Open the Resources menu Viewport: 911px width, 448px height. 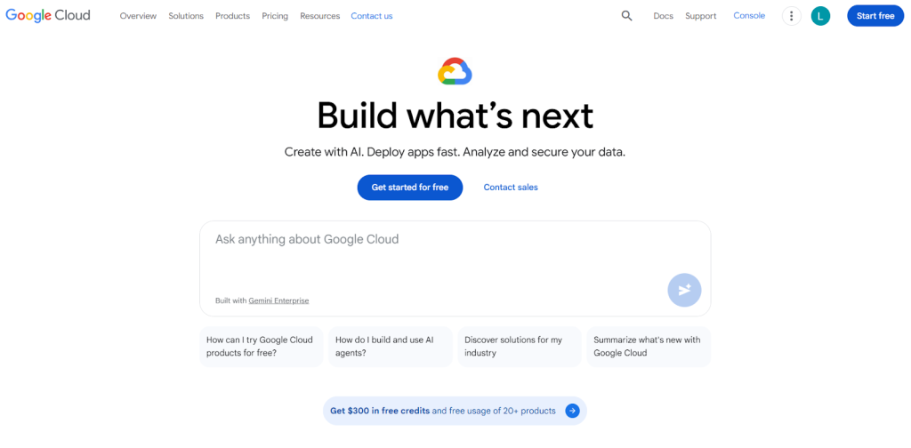[x=319, y=16]
